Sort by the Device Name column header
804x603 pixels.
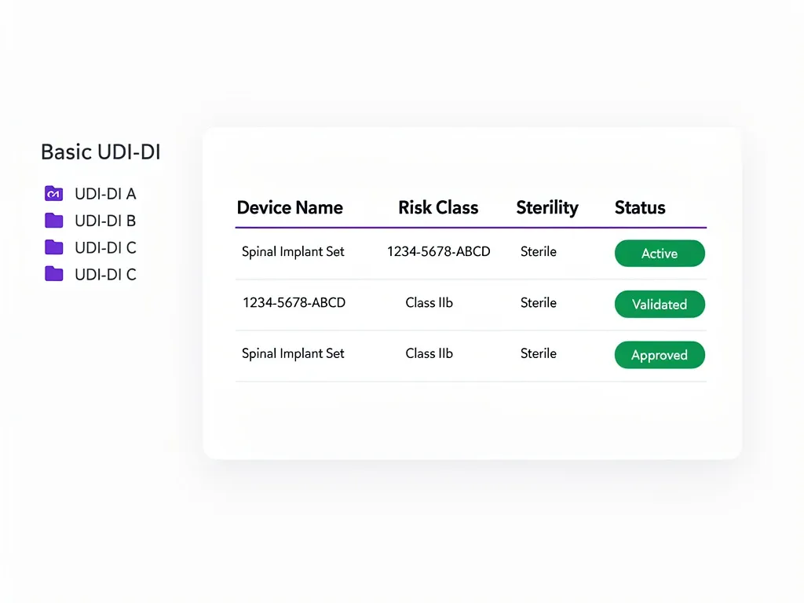pos(290,208)
